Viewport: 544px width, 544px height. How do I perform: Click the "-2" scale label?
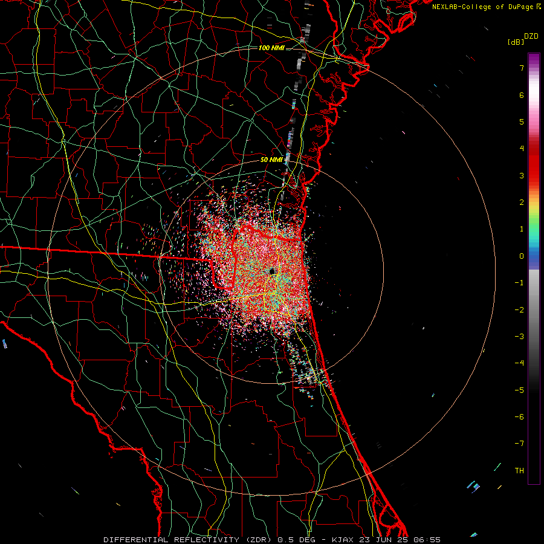coord(519,309)
